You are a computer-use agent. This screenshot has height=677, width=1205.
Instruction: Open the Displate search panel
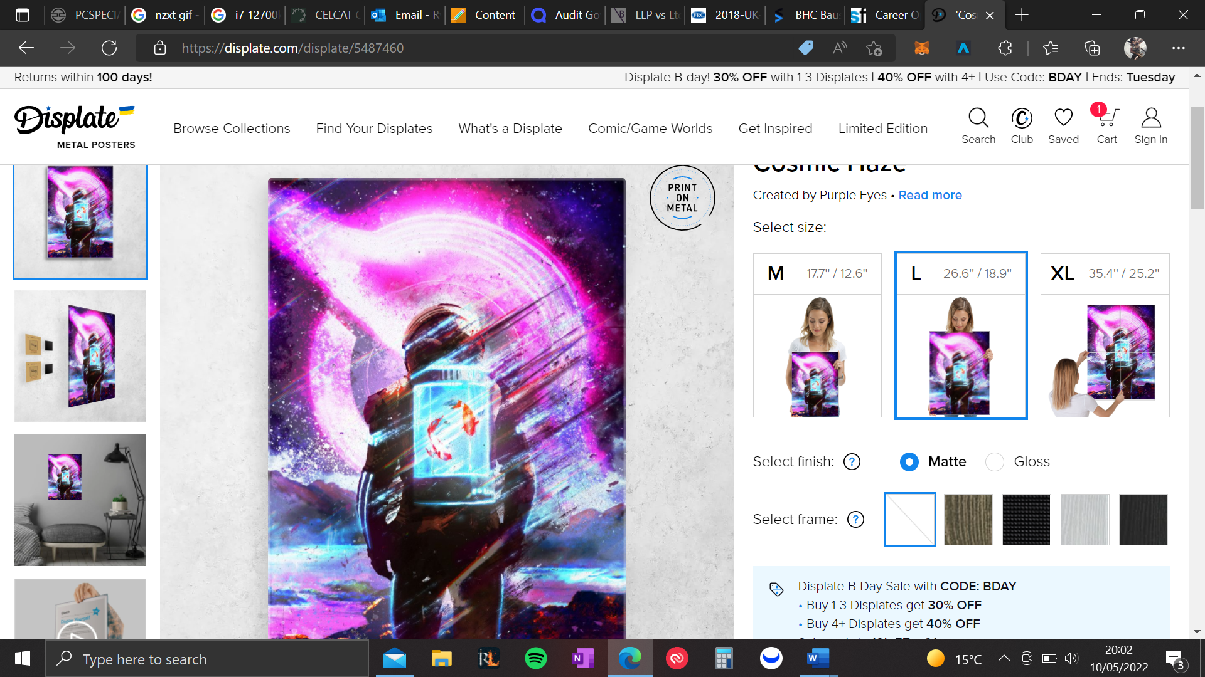coord(978,125)
